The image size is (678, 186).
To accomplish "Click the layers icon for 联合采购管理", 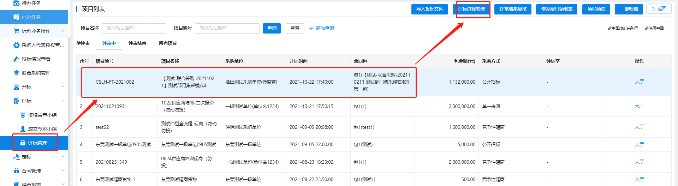I will [16, 73].
